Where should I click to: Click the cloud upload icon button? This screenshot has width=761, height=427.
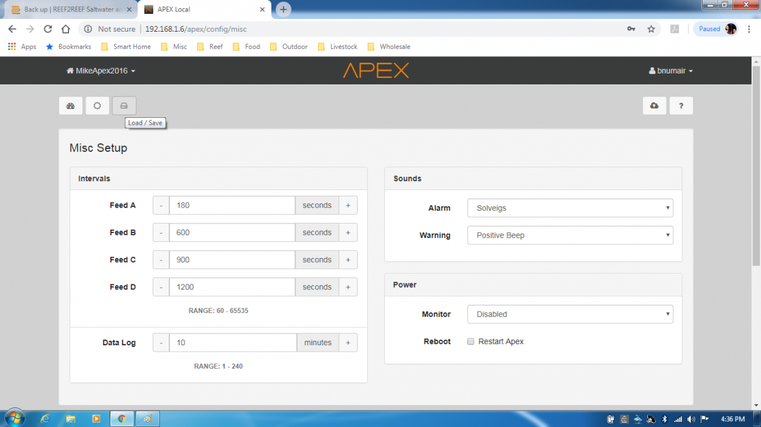[654, 106]
